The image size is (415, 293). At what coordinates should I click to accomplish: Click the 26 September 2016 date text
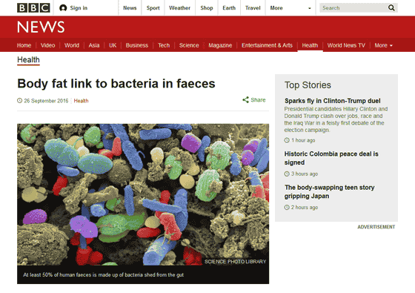(x=46, y=101)
